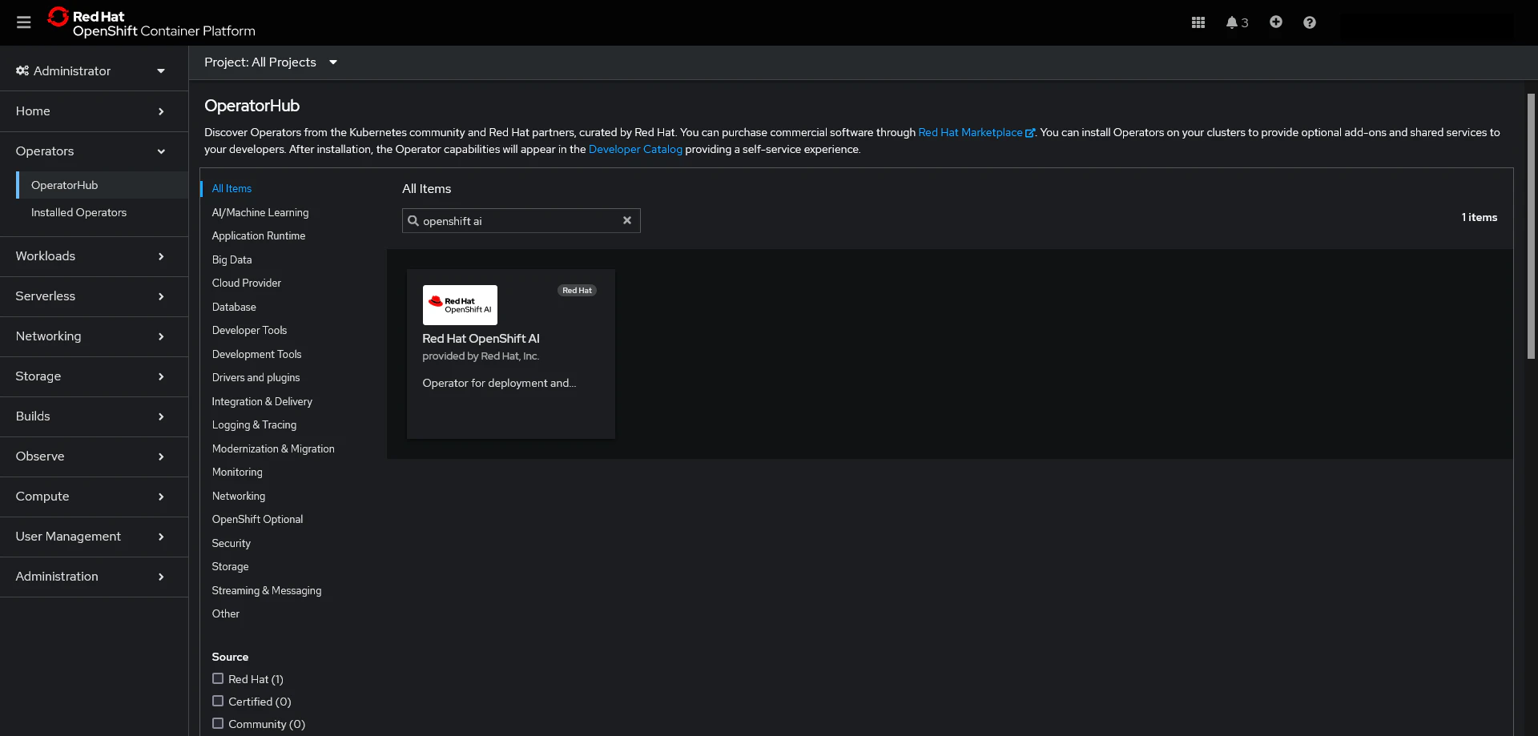Open the notifications bell
This screenshot has height=736, width=1538.
tap(1237, 22)
